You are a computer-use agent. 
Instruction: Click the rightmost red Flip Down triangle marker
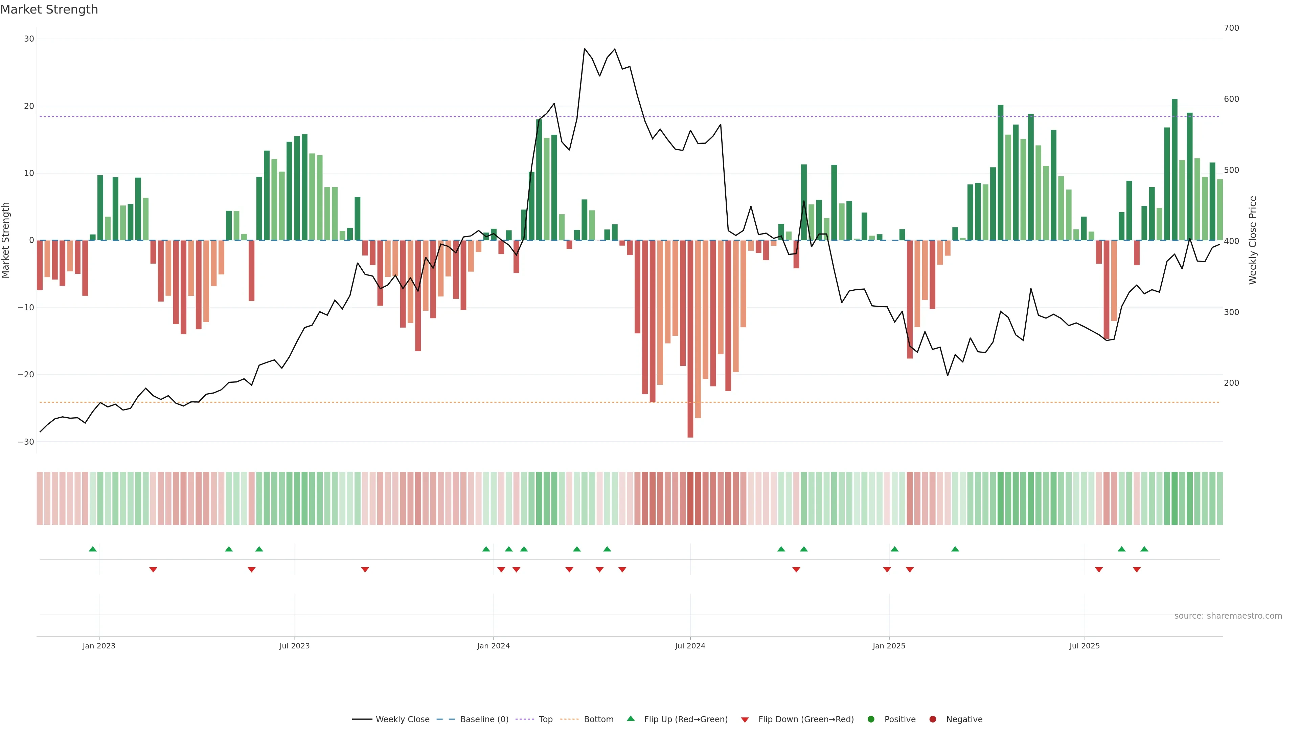[1137, 570]
